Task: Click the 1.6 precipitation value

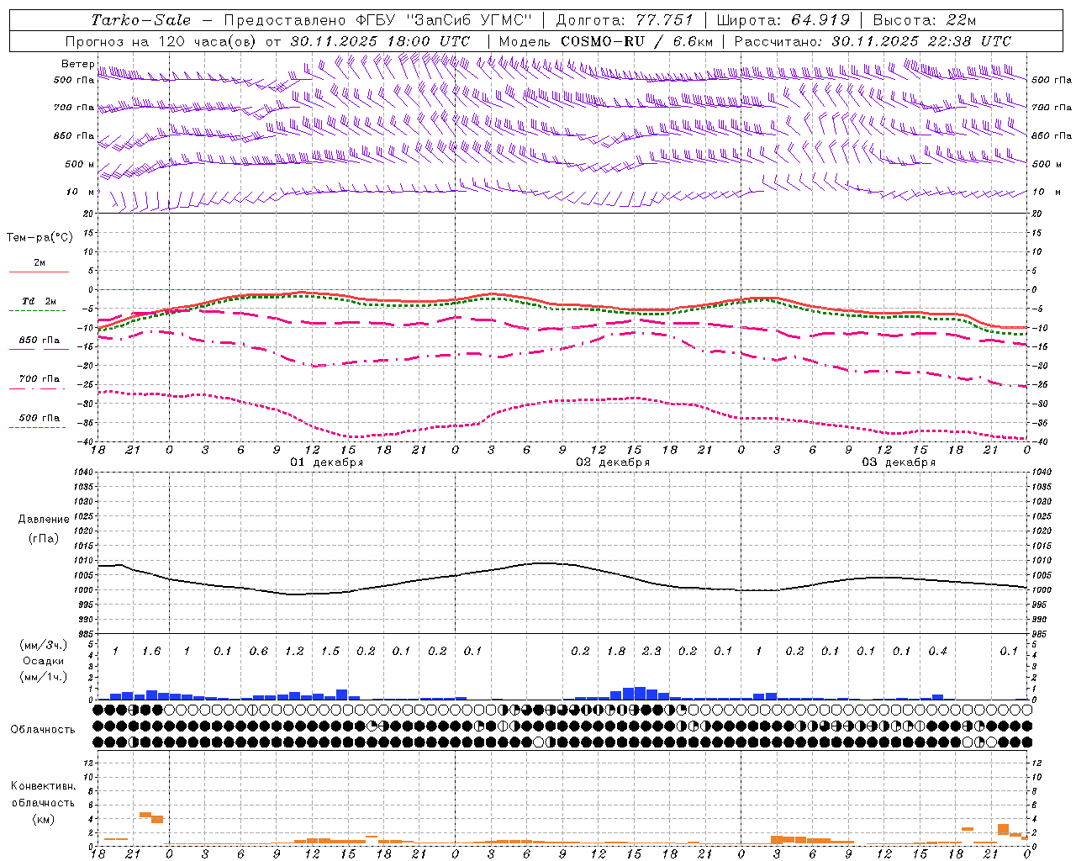Action: [x=151, y=652]
